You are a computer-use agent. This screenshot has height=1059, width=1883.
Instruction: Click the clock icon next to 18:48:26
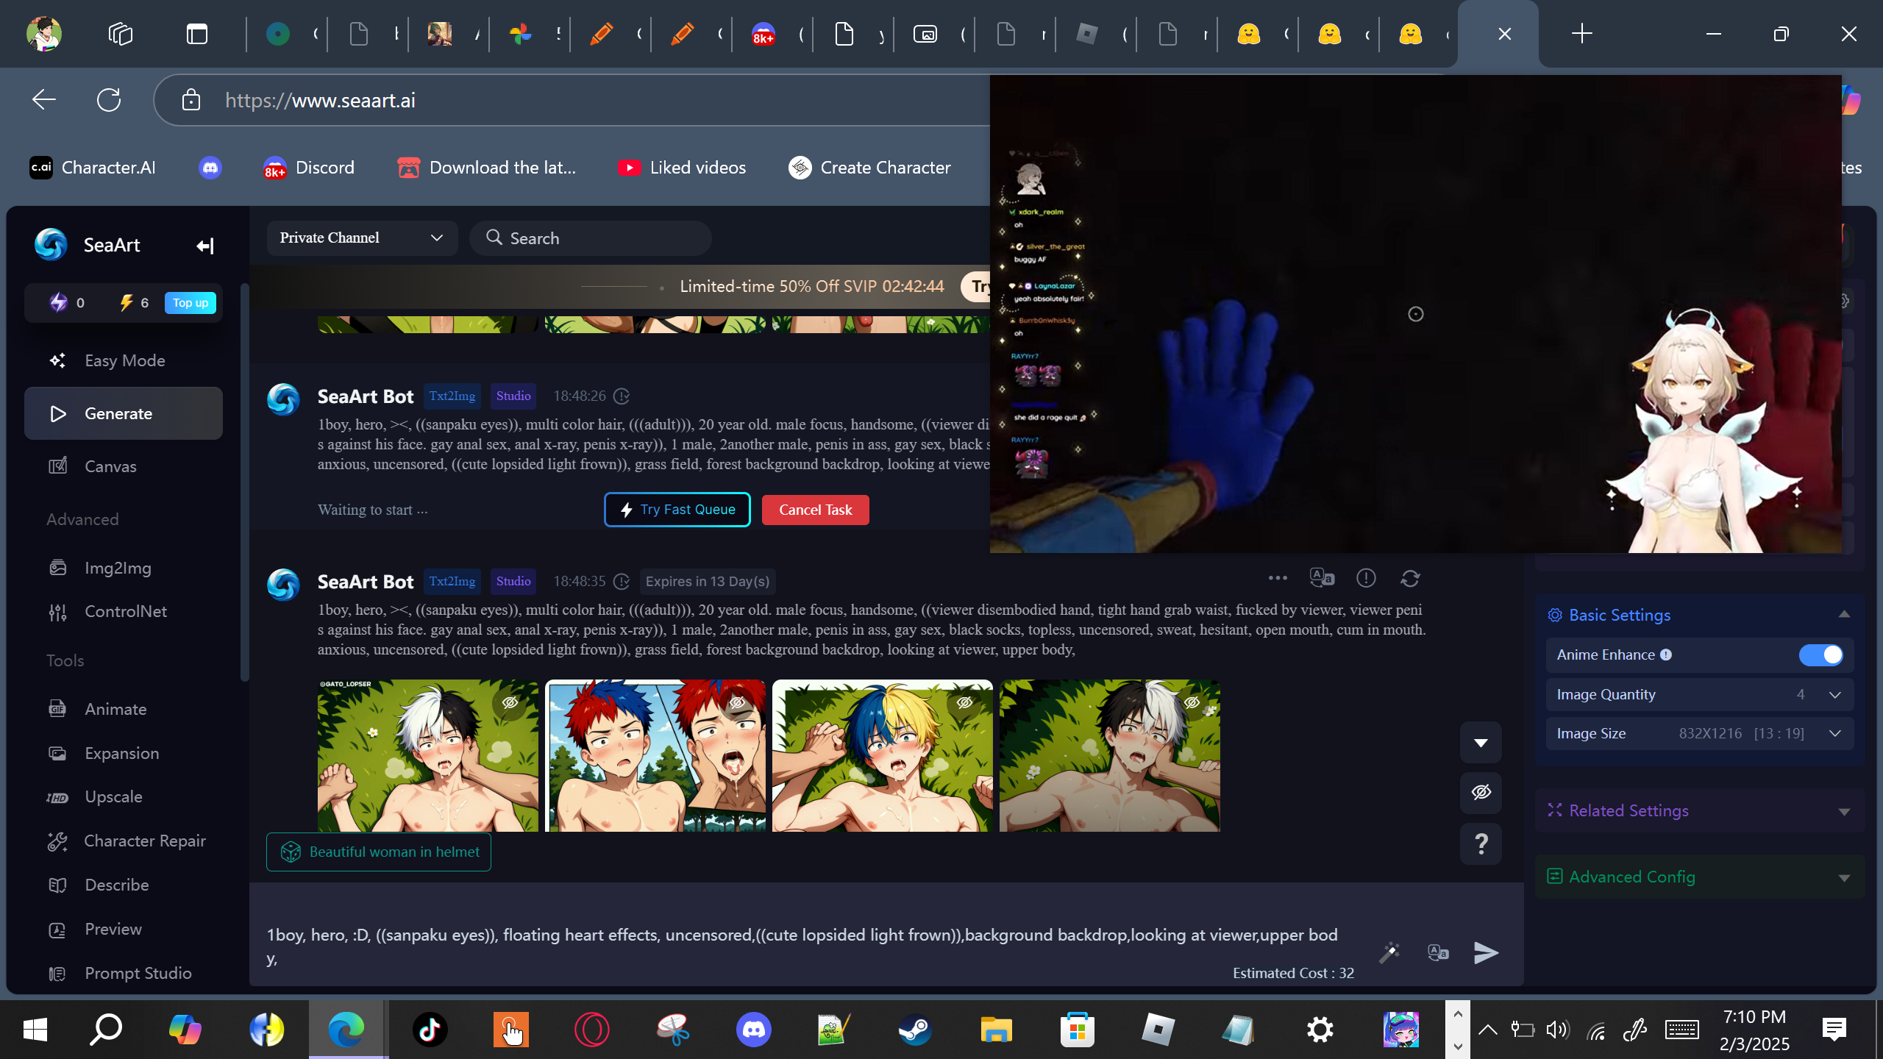[x=622, y=396]
